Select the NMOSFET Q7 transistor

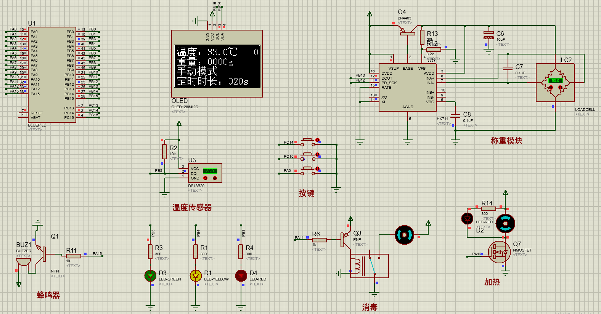(x=500, y=252)
